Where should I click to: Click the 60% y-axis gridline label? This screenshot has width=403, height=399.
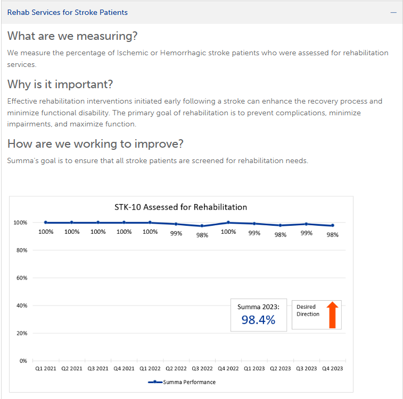click(x=22, y=278)
